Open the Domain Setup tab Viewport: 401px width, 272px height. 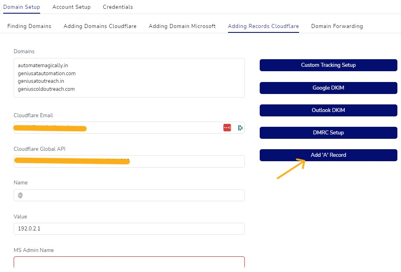coord(22,7)
